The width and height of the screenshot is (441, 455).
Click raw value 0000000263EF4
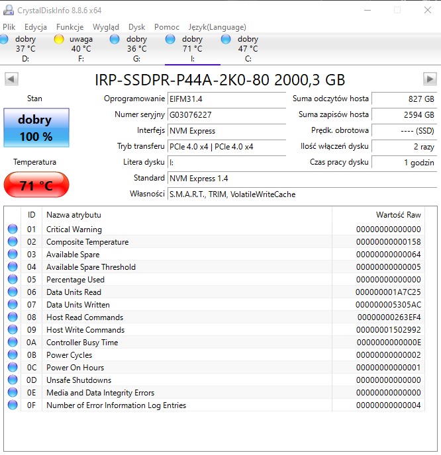coord(389,317)
